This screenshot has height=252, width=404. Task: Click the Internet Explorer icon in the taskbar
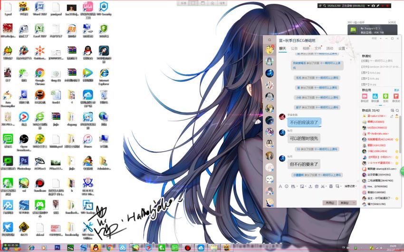click(x=31, y=248)
